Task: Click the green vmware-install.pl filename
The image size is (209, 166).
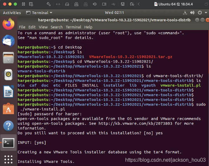Action: pos(181,86)
